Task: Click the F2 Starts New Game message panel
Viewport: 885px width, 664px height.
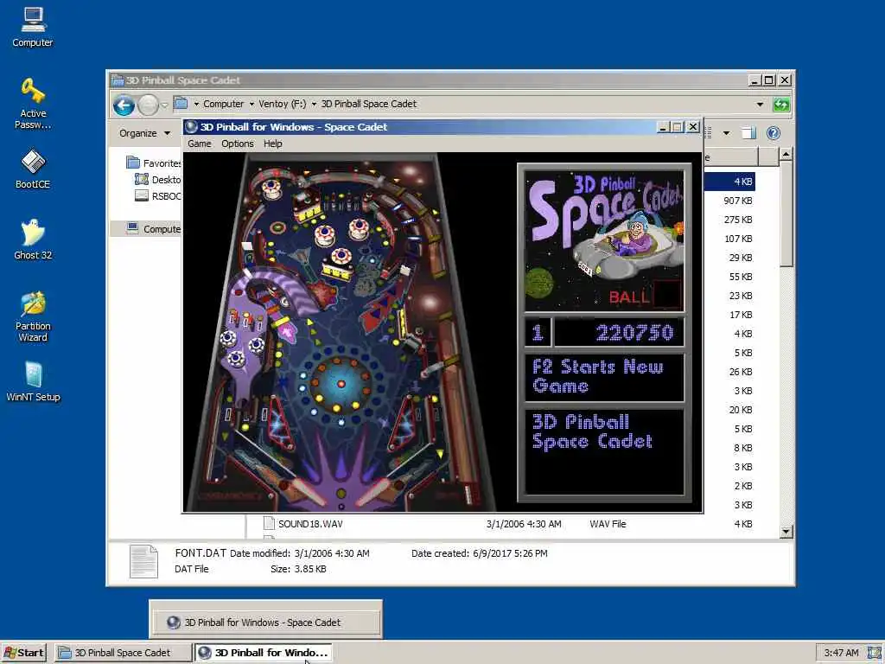Action: coord(604,377)
